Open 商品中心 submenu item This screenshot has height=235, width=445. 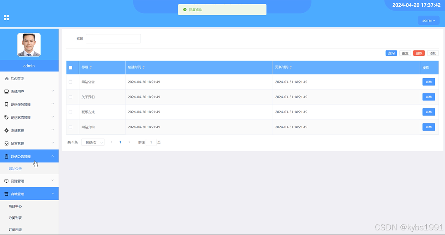pyautogui.click(x=29, y=206)
